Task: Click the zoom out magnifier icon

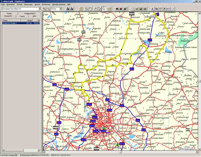Action: coord(48,9)
